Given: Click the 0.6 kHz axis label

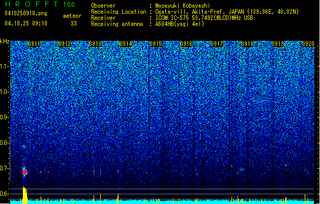Looking at the screenshot, I should pos(4,194).
